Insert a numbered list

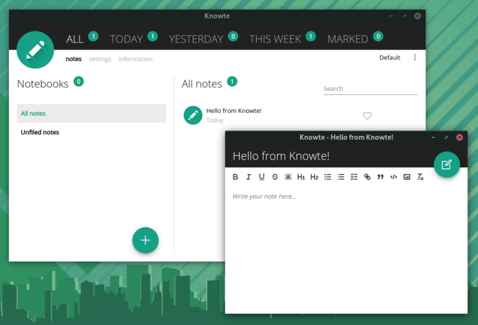[327, 177]
